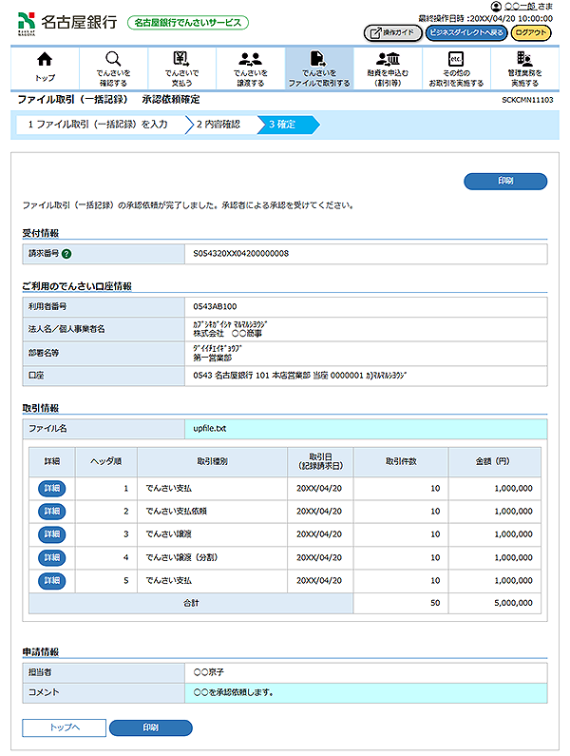This screenshot has width=570, height=756.
Task: Click the ログアウト button
Action: (530, 33)
